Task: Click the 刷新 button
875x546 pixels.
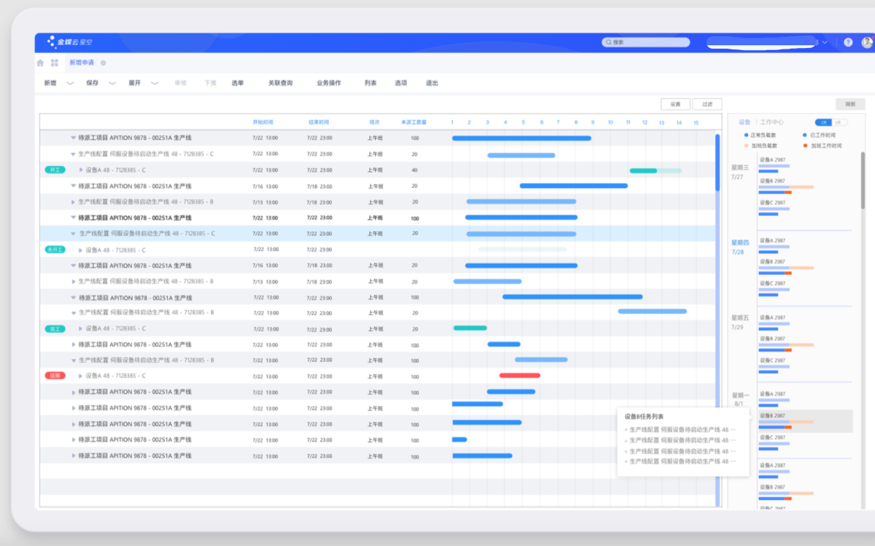Action: click(x=850, y=104)
